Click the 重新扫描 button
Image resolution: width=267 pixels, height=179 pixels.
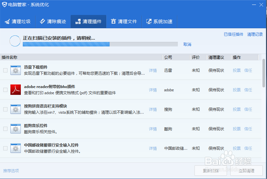point(211,171)
